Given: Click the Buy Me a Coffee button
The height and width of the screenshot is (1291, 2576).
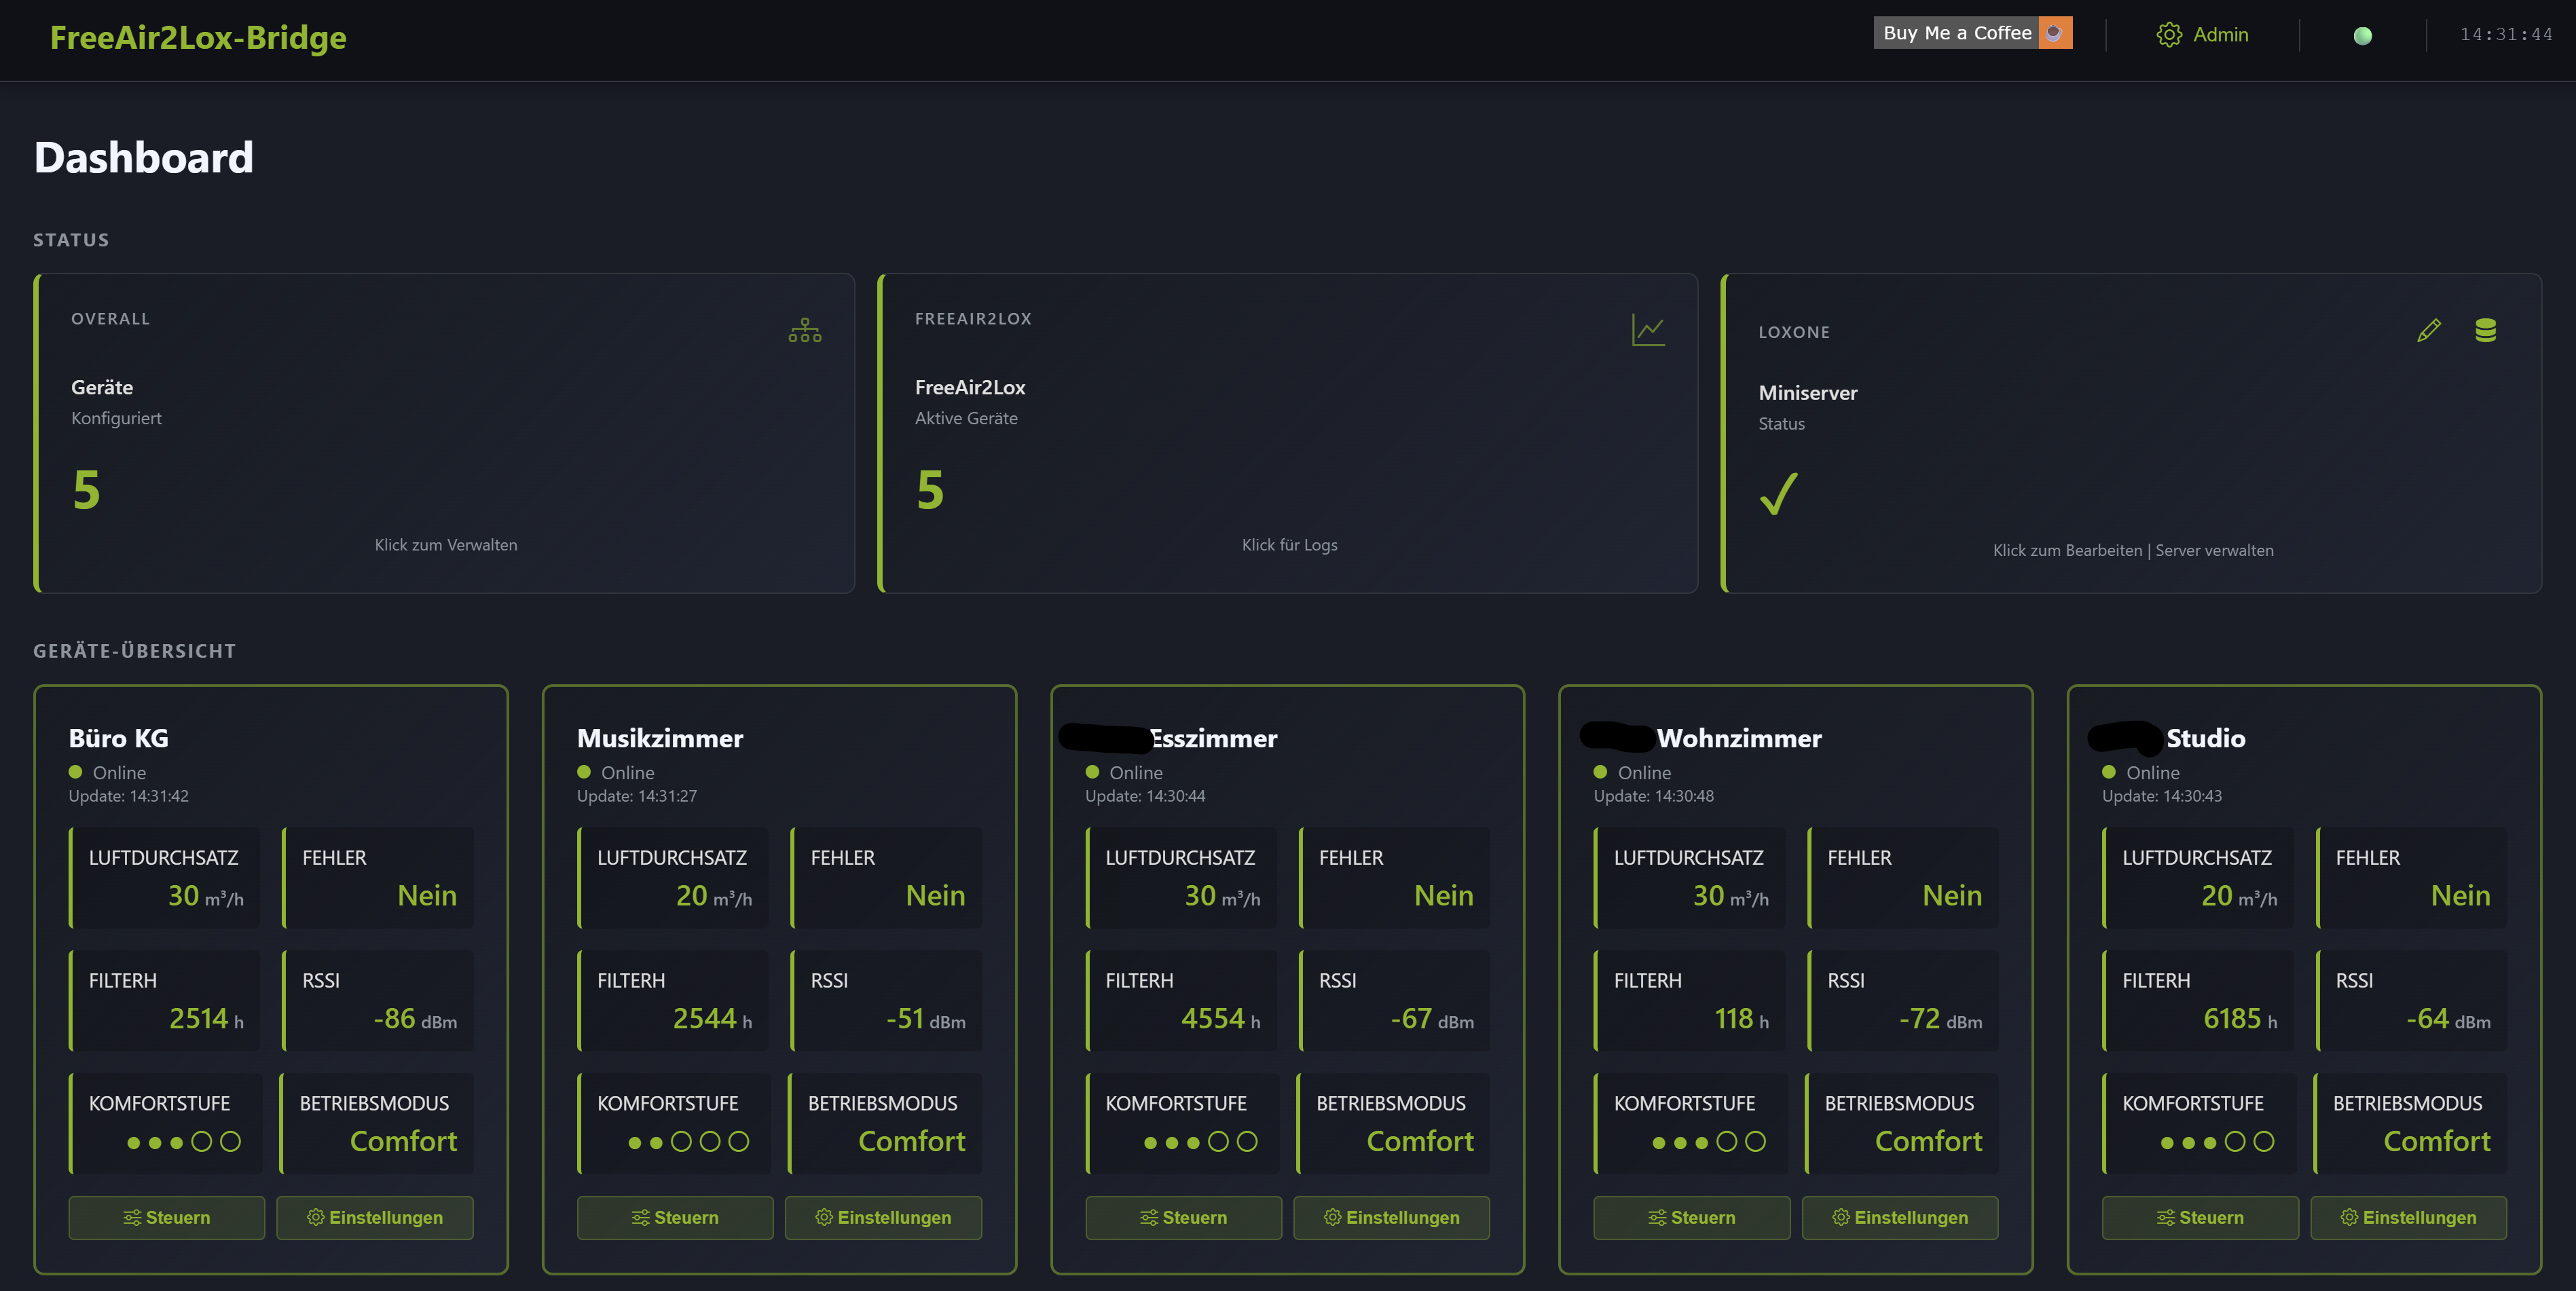Looking at the screenshot, I should point(1957,33).
